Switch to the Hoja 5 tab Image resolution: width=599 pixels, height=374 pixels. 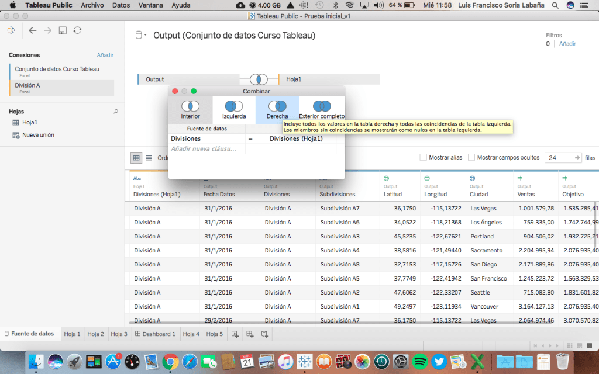pyautogui.click(x=214, y=334)
